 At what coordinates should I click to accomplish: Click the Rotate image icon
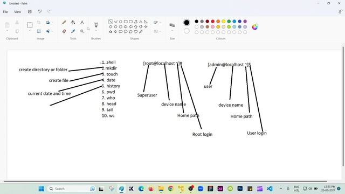(47, 23)
